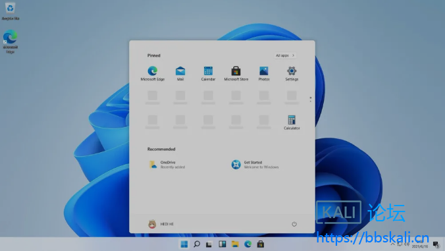Click the network icon in system tray
The height and width of the screenshot is (251, 445).
click(400, 244)
